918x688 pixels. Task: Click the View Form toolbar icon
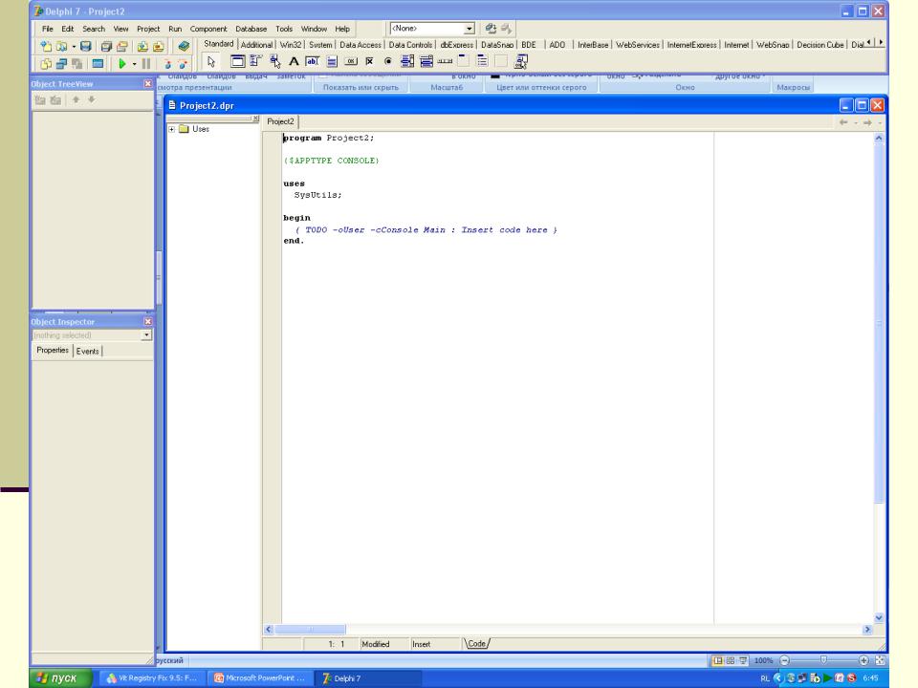[x=61, y=63]
